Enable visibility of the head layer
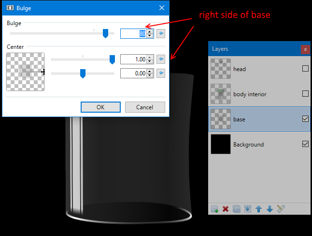312x236 pixels. (x=305, y=69)
